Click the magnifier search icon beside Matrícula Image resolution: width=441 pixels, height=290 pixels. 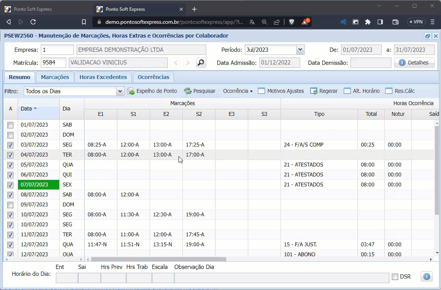[200, 63]
